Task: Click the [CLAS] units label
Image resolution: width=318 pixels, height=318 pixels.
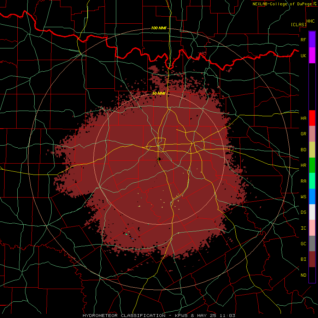Action: coord(299,25)
